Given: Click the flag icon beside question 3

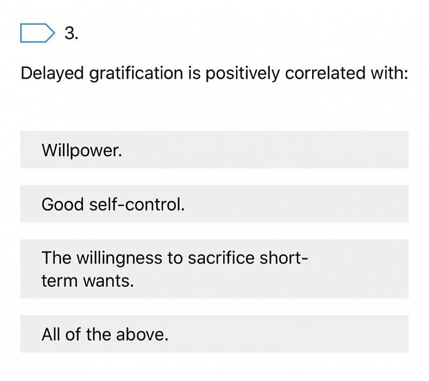Looking at the screenshot, I should pyautogui.click(x=37, y=34).
